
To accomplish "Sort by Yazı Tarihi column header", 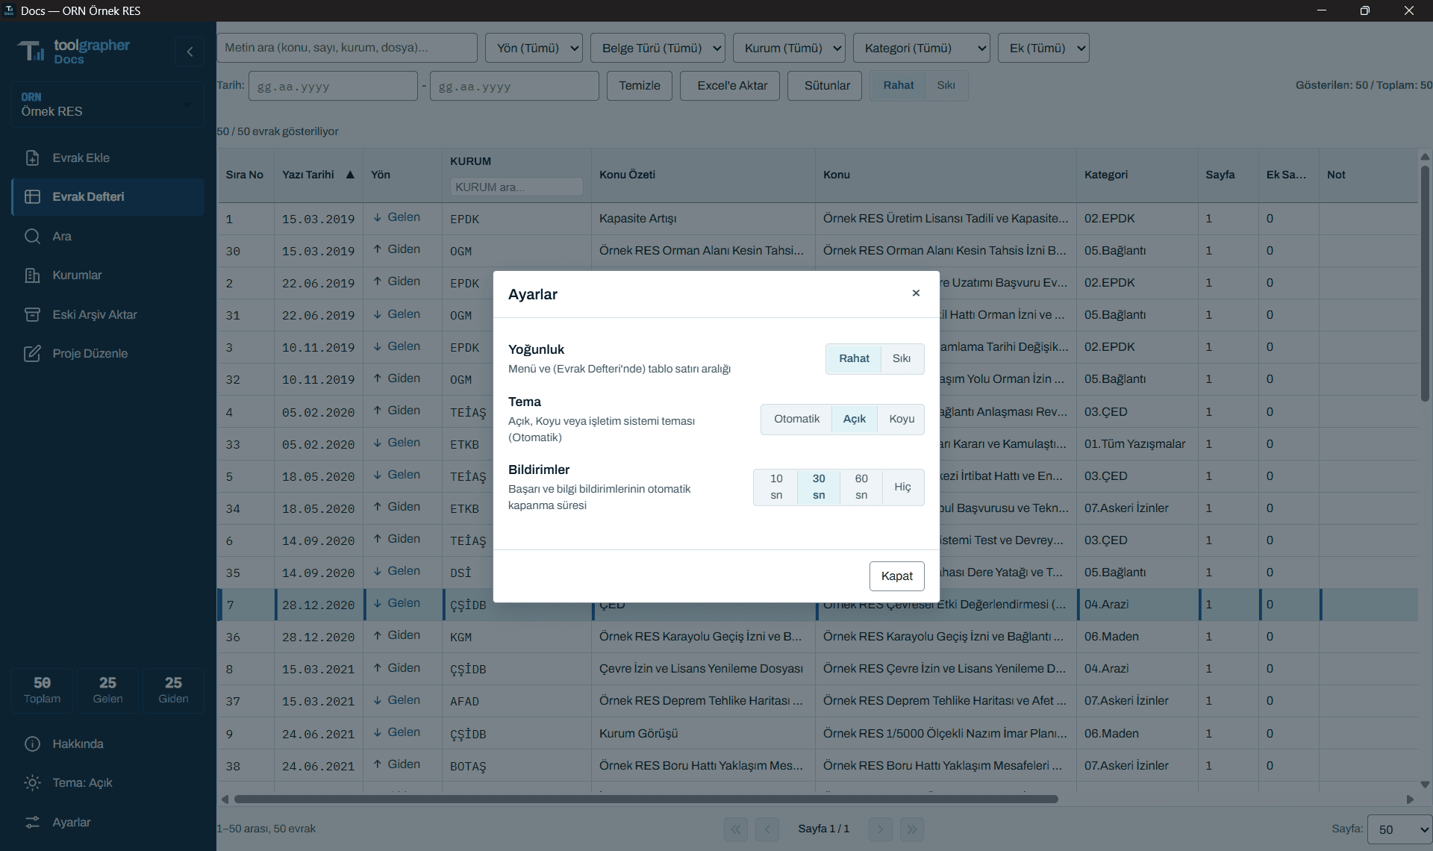I will tap(318, 175).
